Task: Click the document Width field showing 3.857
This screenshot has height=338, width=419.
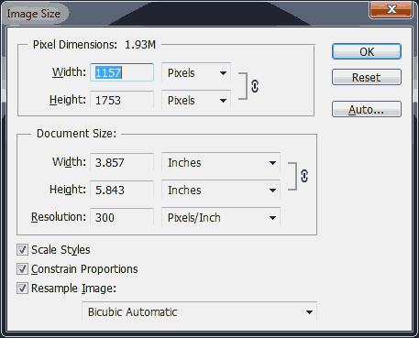Action: (122, 162)
